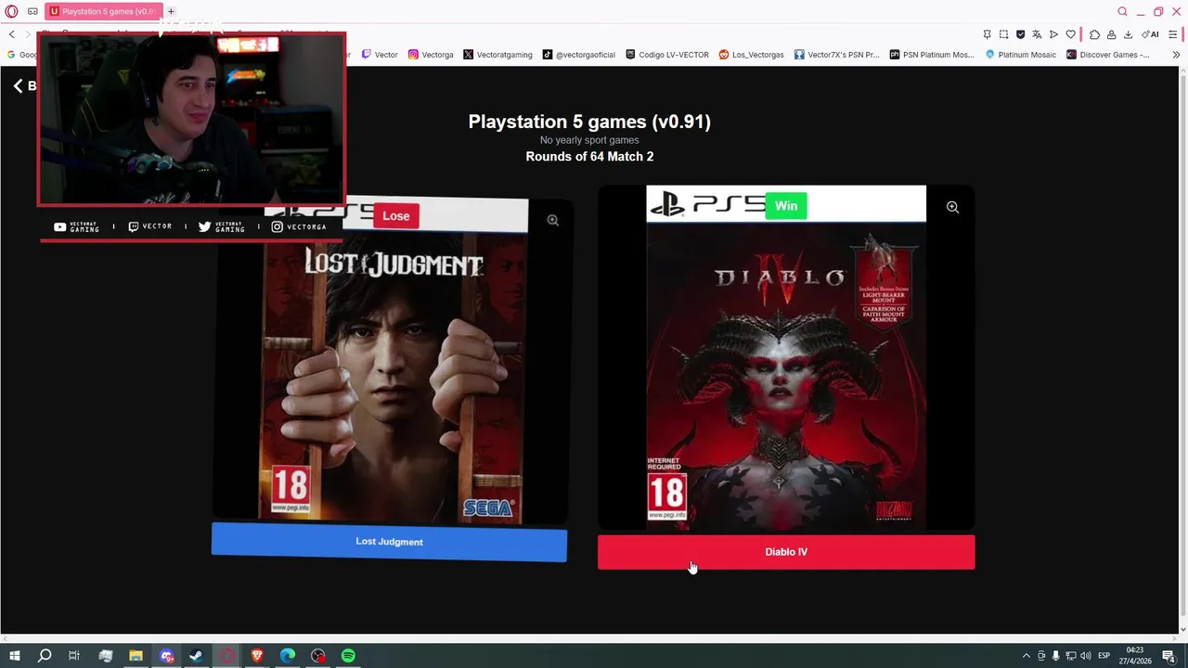Open Windows taskbar search
This screenshot has width=1188, height=668.
point(44,656)
